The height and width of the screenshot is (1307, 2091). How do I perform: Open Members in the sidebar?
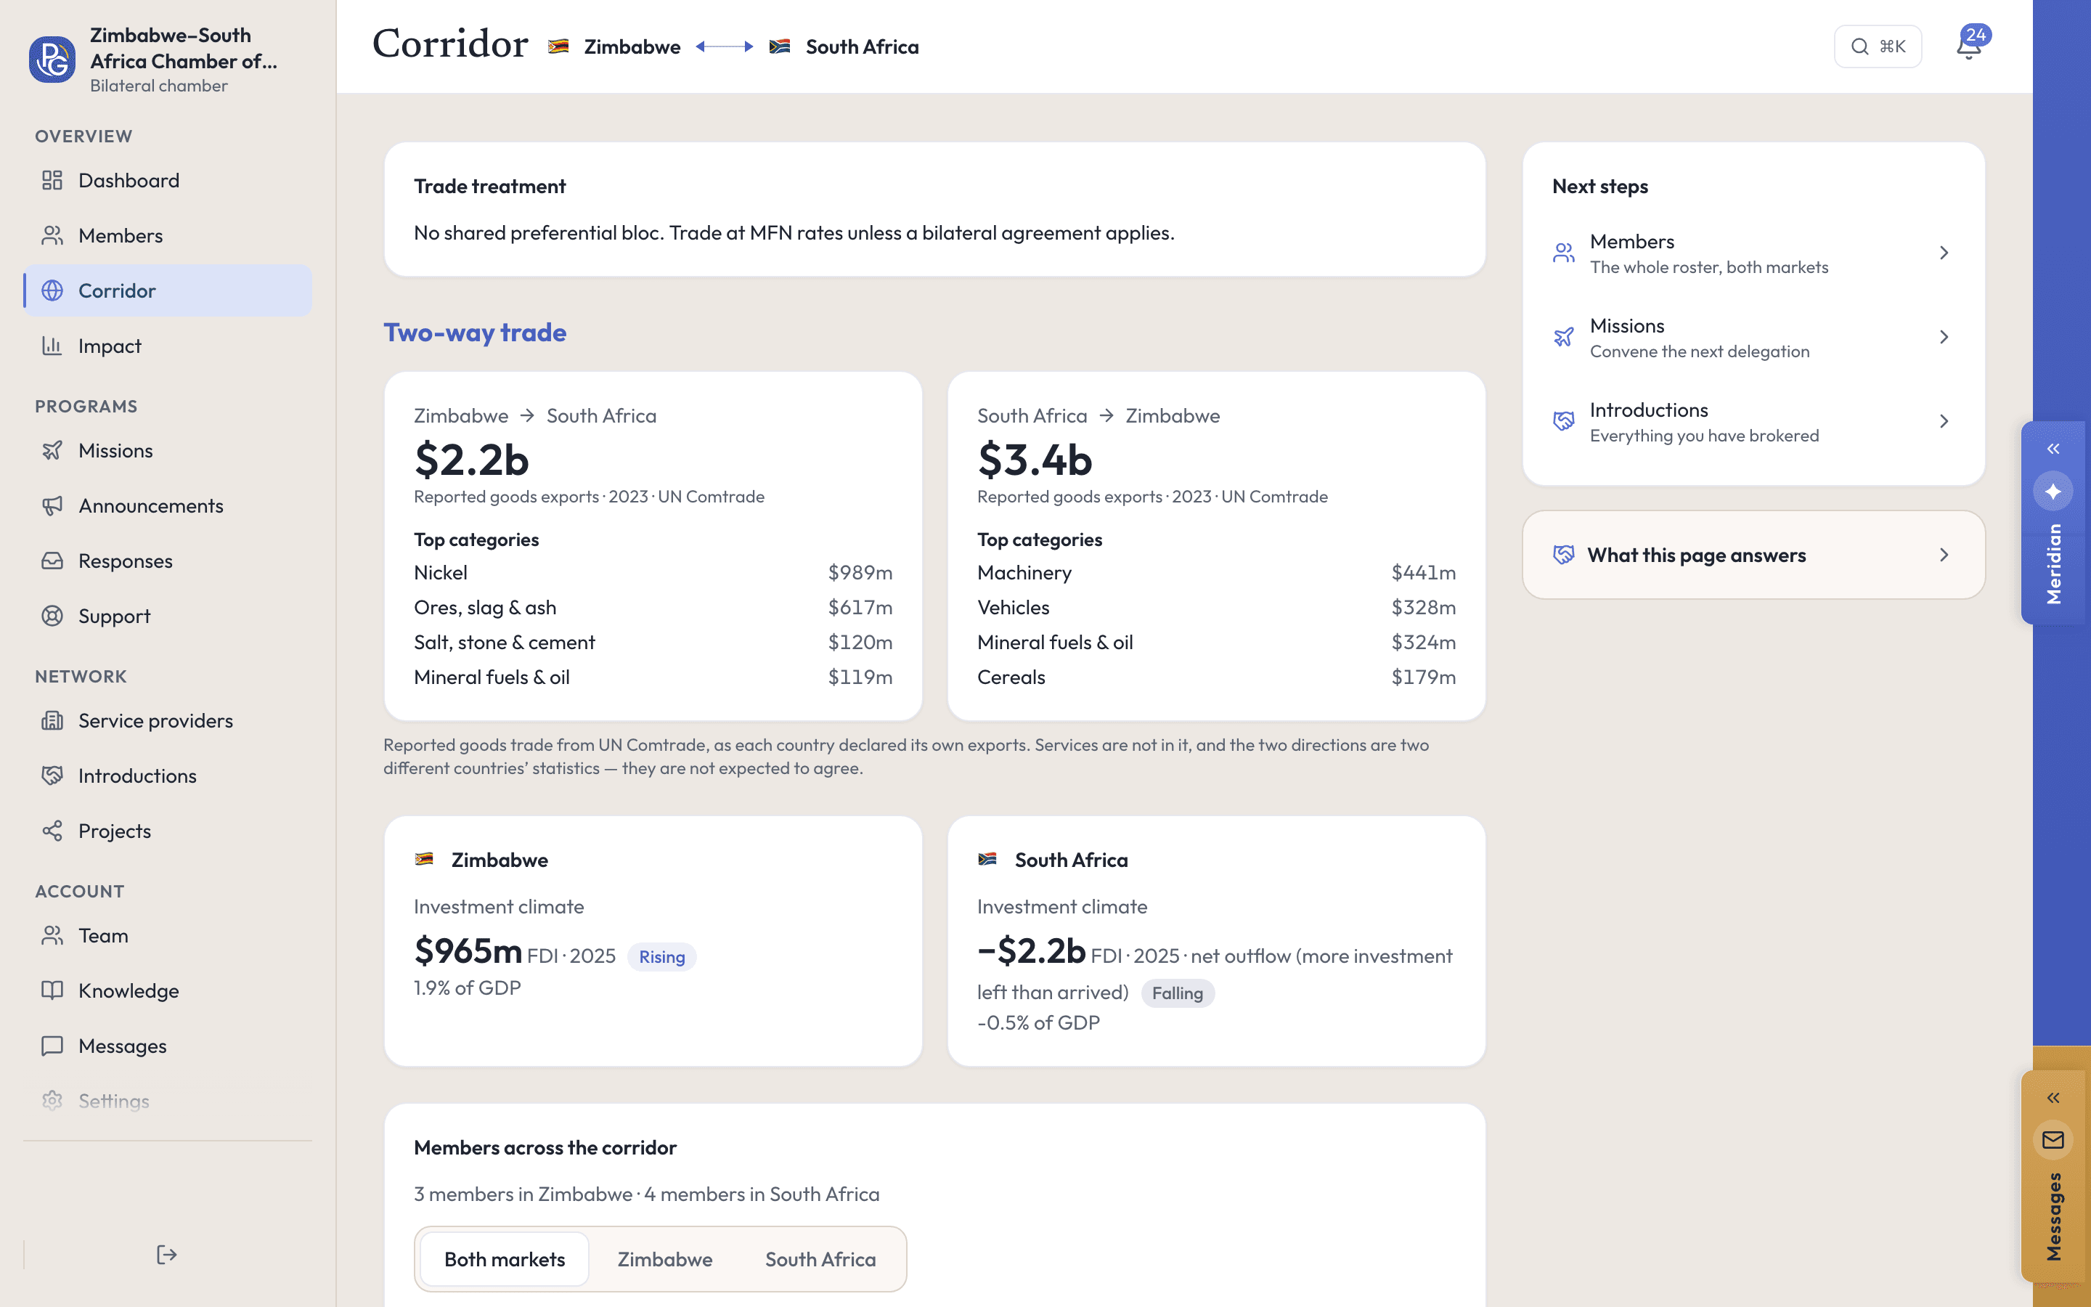click(168, 235)
